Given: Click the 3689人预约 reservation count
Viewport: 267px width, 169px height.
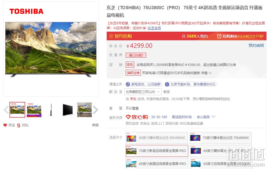Looking at the screenshot, I should (x=197, y=36).
